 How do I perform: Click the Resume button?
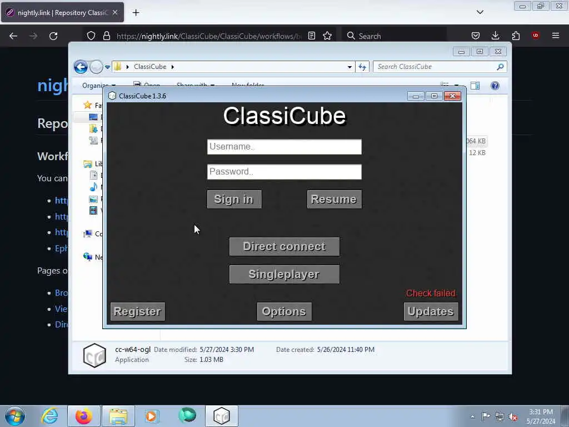(x=334, y=200)
